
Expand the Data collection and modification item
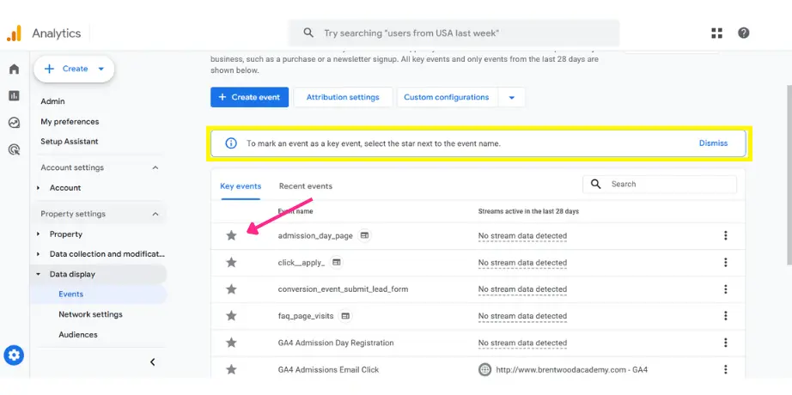[38, 254]
